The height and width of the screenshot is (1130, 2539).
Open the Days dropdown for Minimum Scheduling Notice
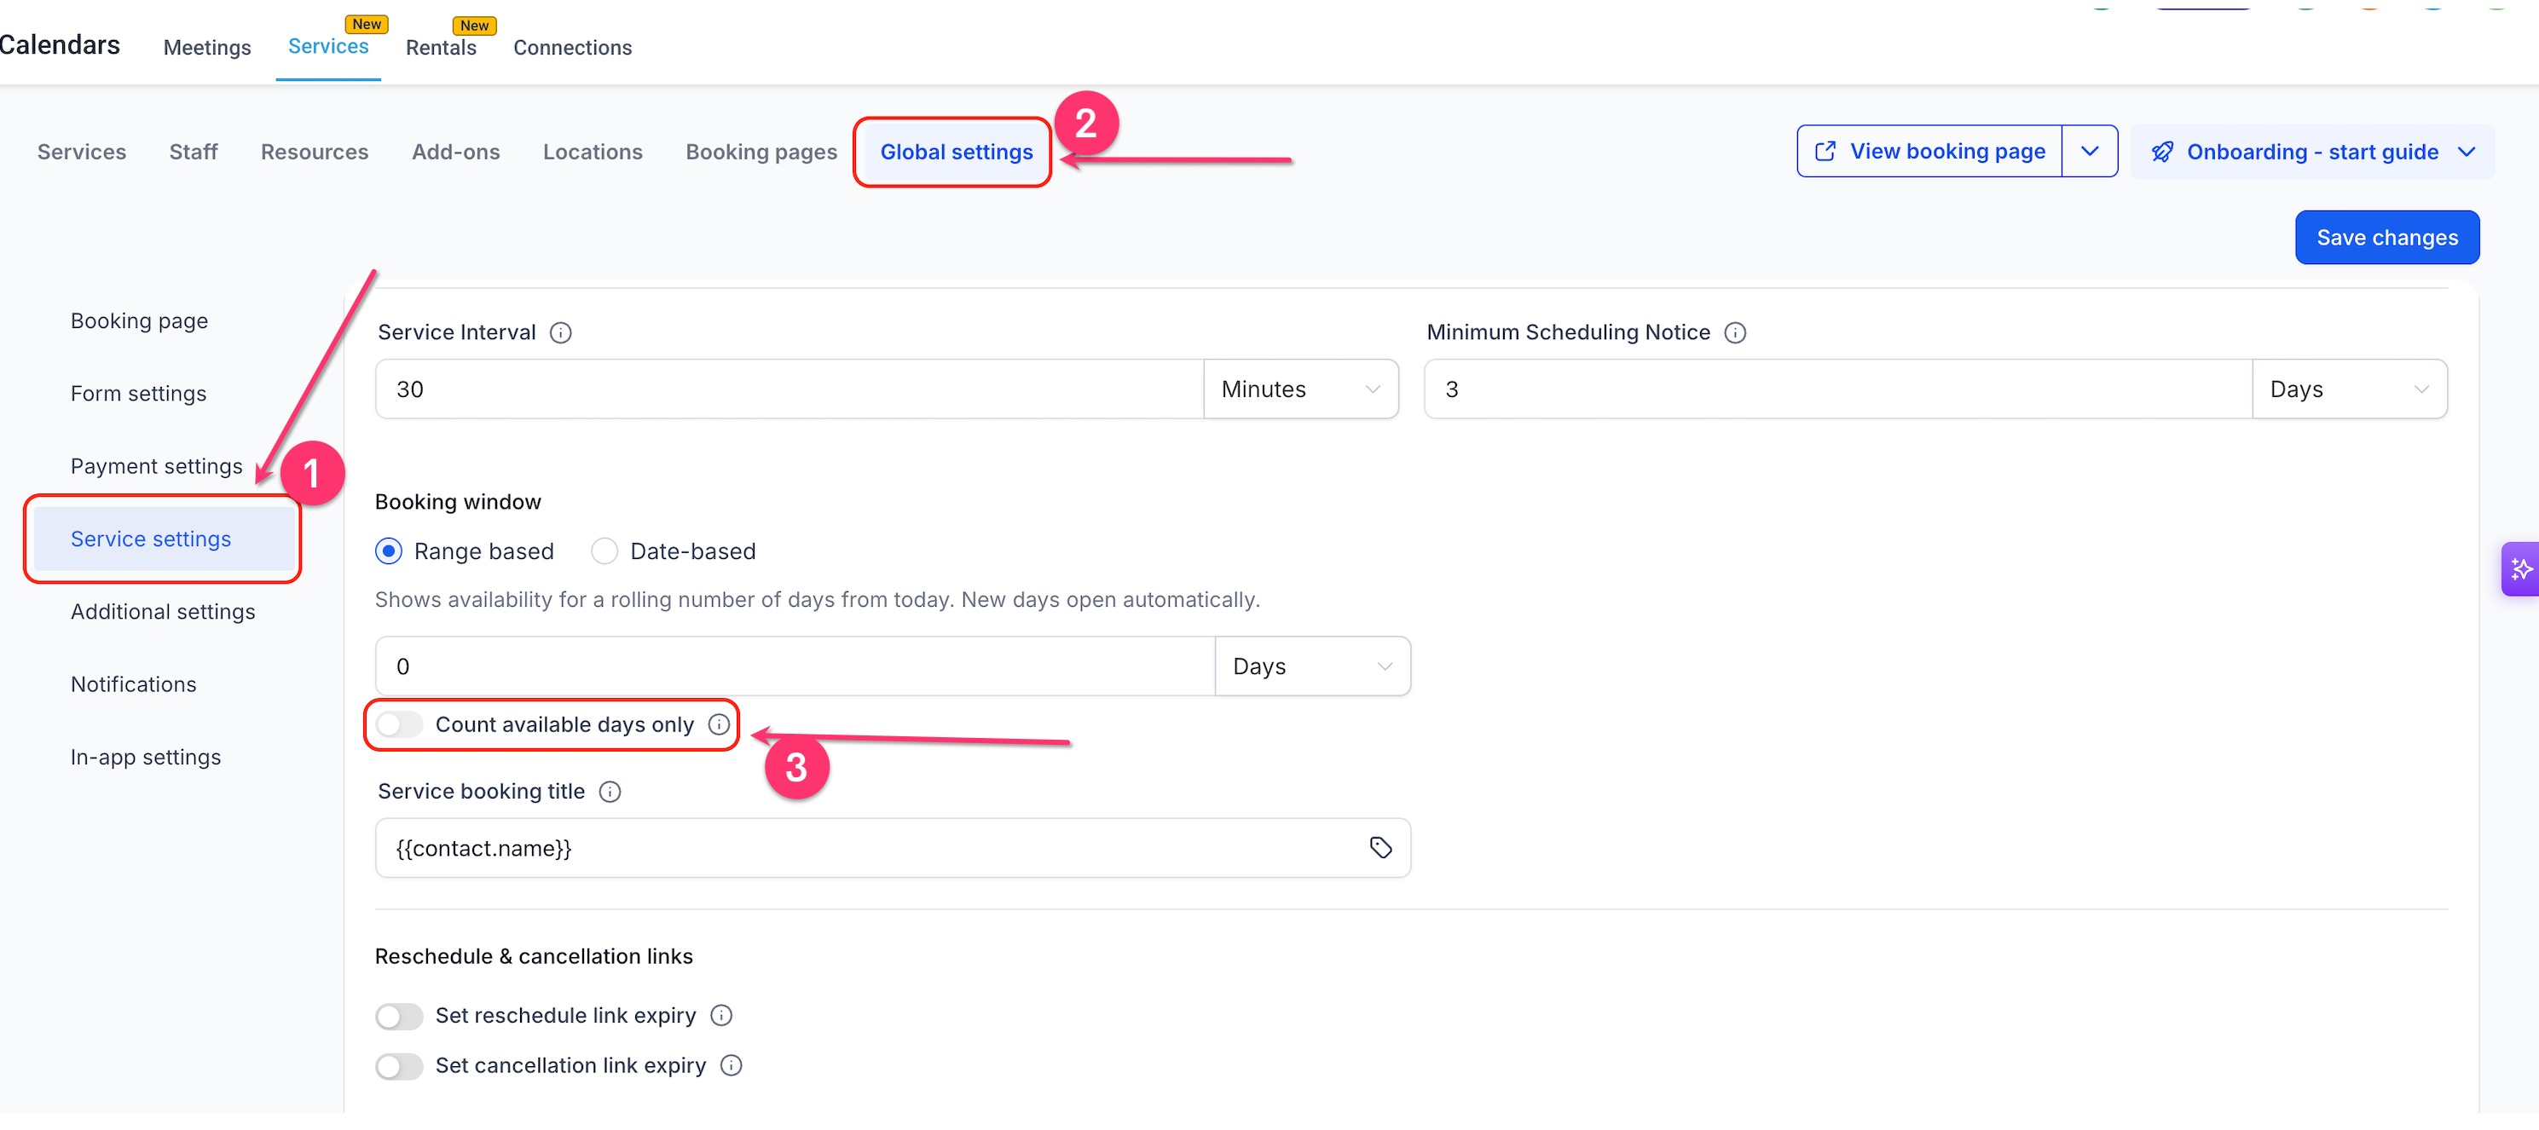coord(2349,389)
